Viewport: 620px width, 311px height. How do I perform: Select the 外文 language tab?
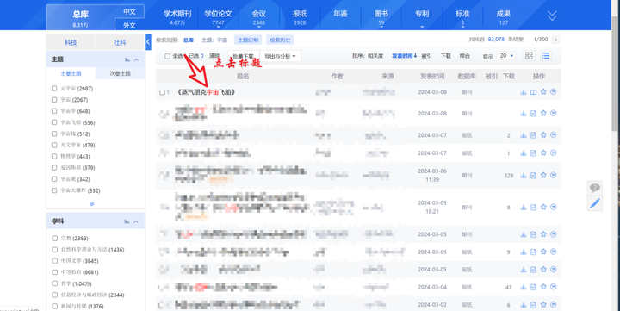click(129, 25)
